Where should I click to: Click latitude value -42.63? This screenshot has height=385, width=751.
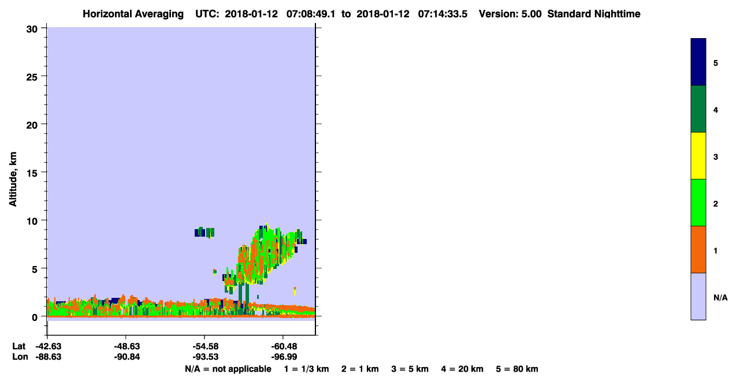(x=47, y=346)
